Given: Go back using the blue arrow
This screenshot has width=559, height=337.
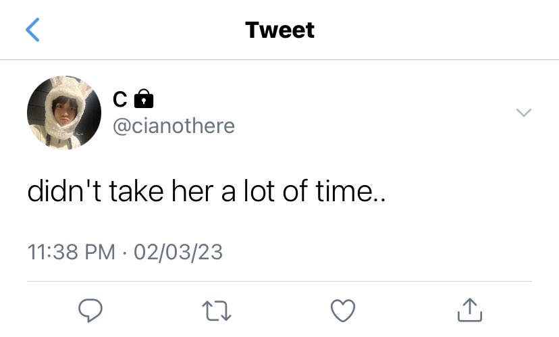Looking at the screenshot, I should [32, 30].
